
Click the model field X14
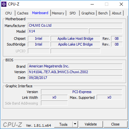[58, 31]
